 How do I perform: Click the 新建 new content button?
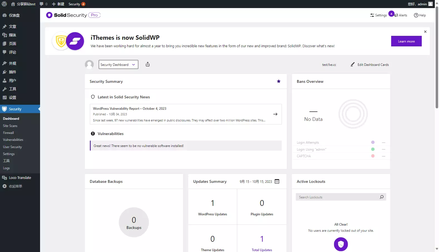click(58, 4)
